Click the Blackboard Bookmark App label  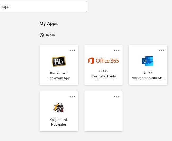59,76
